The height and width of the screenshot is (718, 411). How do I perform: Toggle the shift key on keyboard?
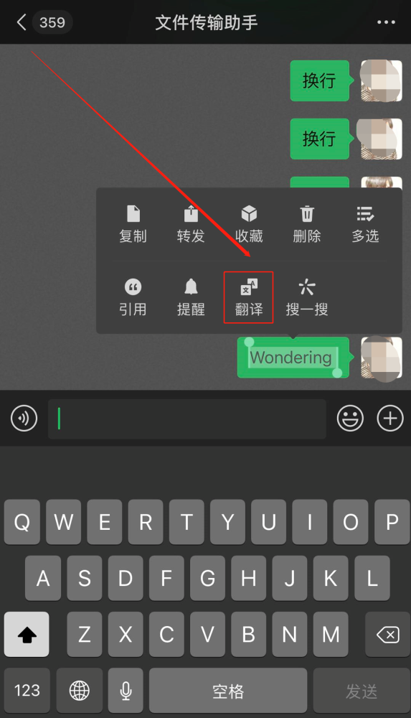[27, 634]
